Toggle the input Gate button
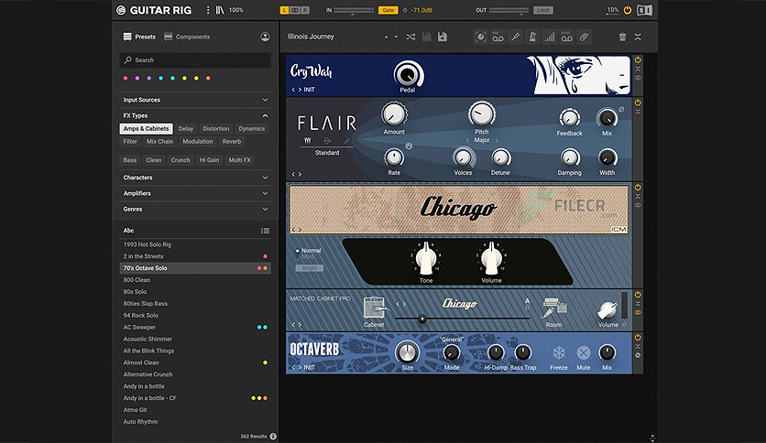 click(388, 10)
